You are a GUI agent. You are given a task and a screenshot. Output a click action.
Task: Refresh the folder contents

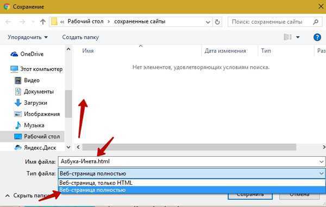point(217,22)
